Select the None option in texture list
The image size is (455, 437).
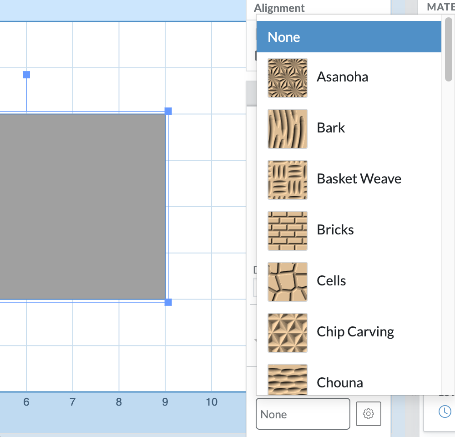[349, 37]
